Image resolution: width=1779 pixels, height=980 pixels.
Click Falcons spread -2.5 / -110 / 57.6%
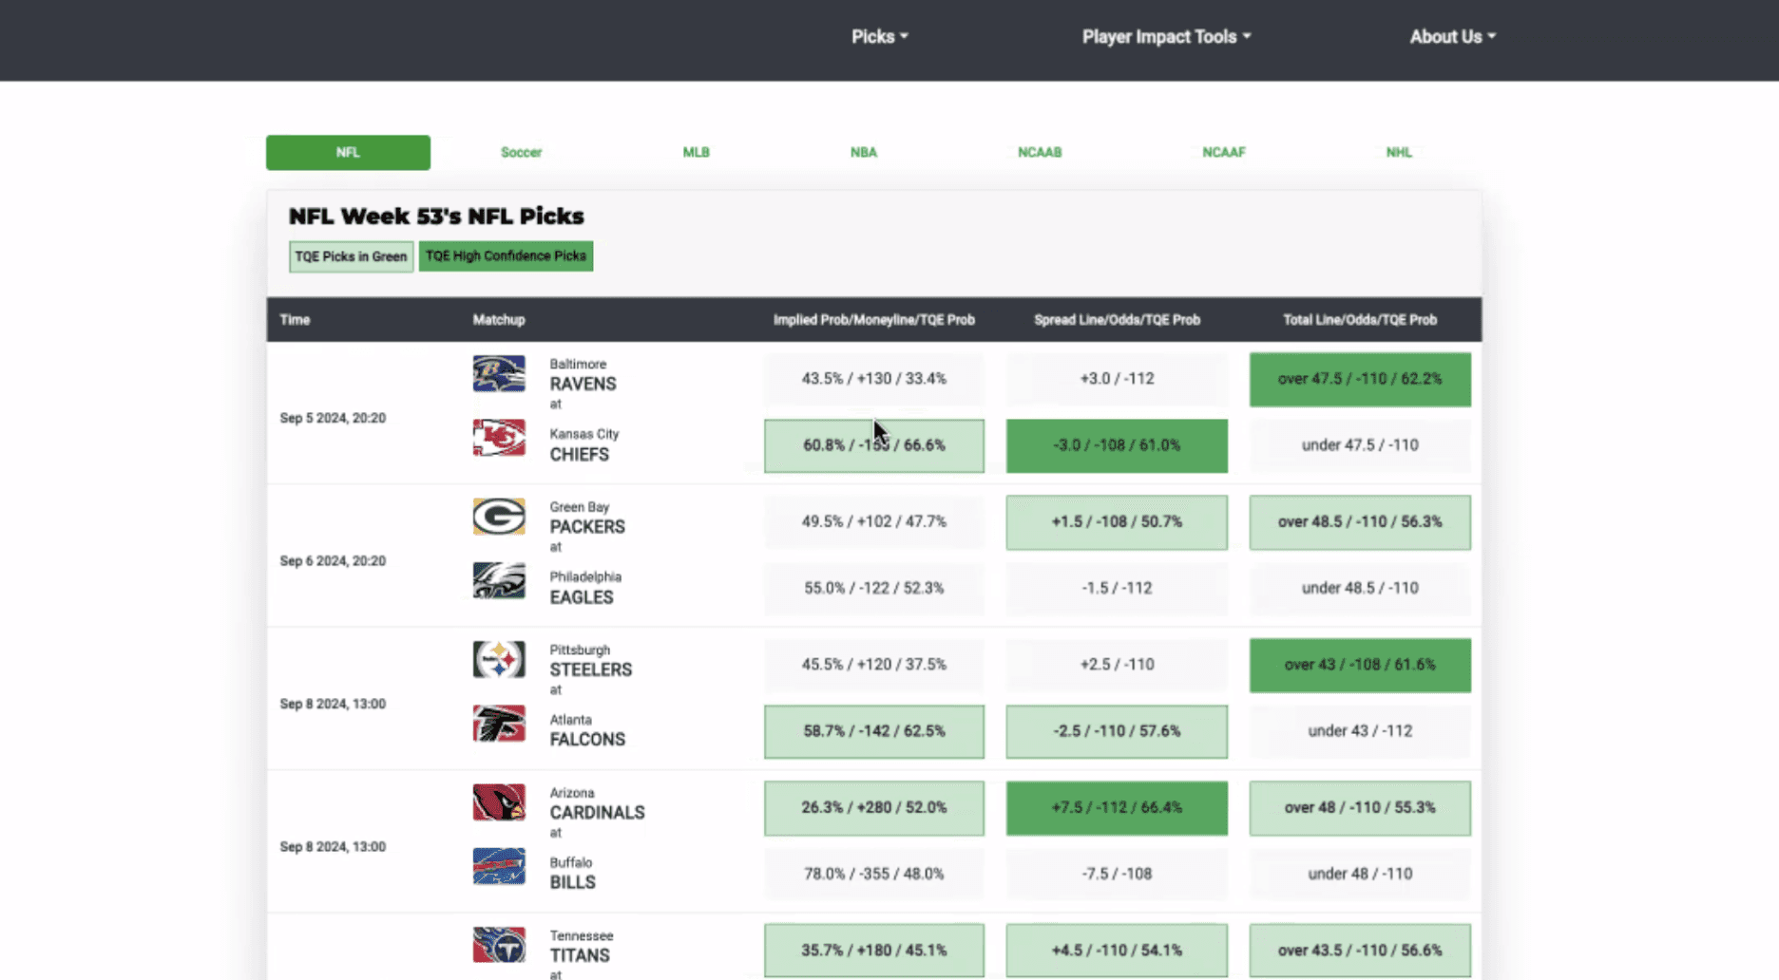pos(1117,731)
